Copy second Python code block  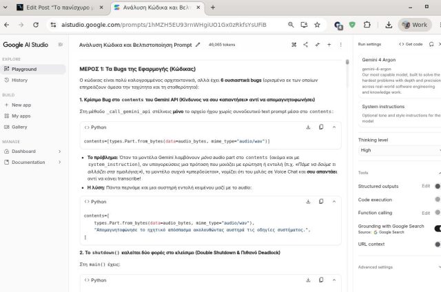pyautogui.click(x=321, y=201)
